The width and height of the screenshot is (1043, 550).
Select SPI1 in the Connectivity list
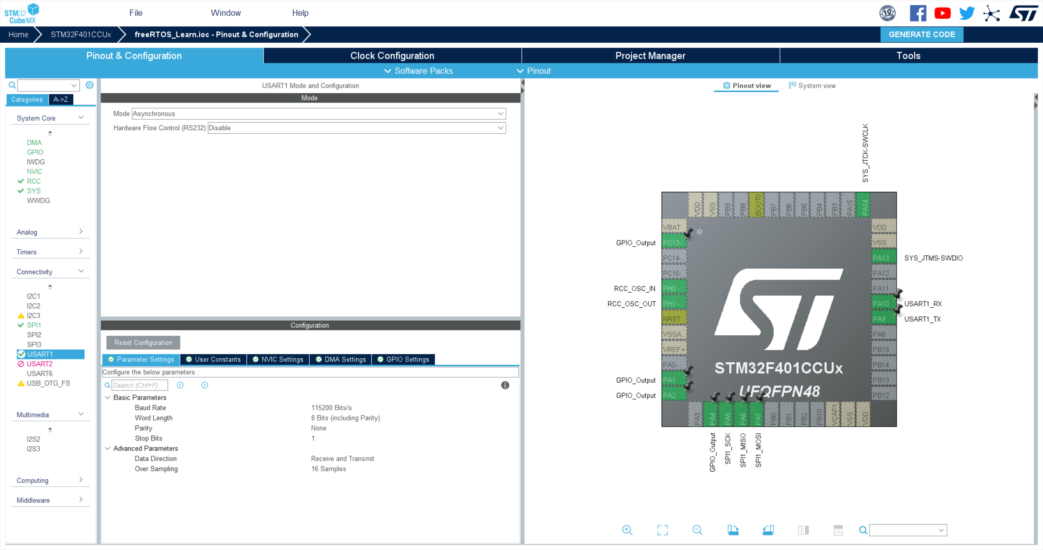coord(34,325)
